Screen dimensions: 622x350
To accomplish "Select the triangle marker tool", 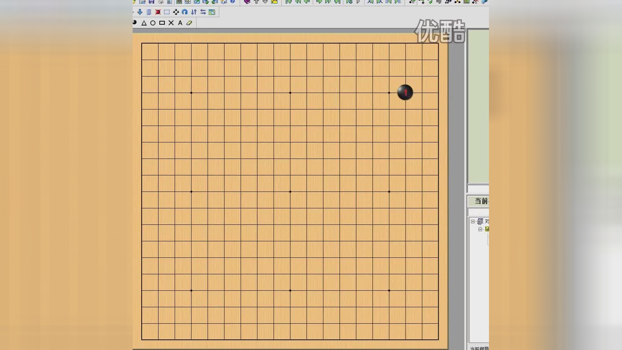I will click(x=144, y=23).
